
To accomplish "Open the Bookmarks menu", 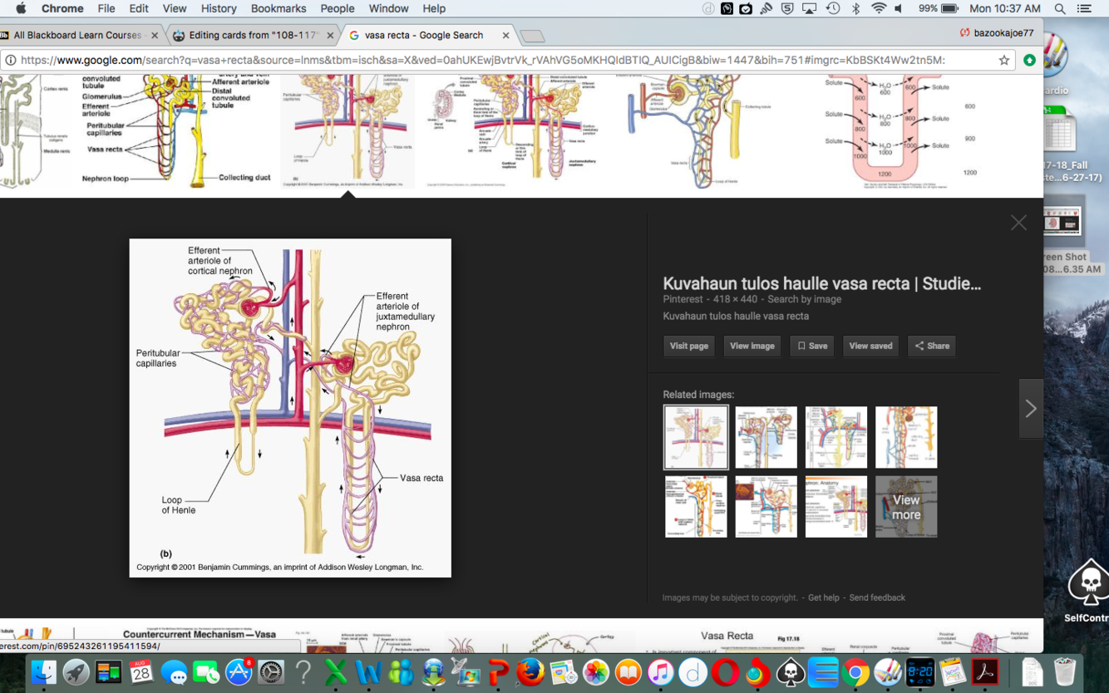I will 278,8.
